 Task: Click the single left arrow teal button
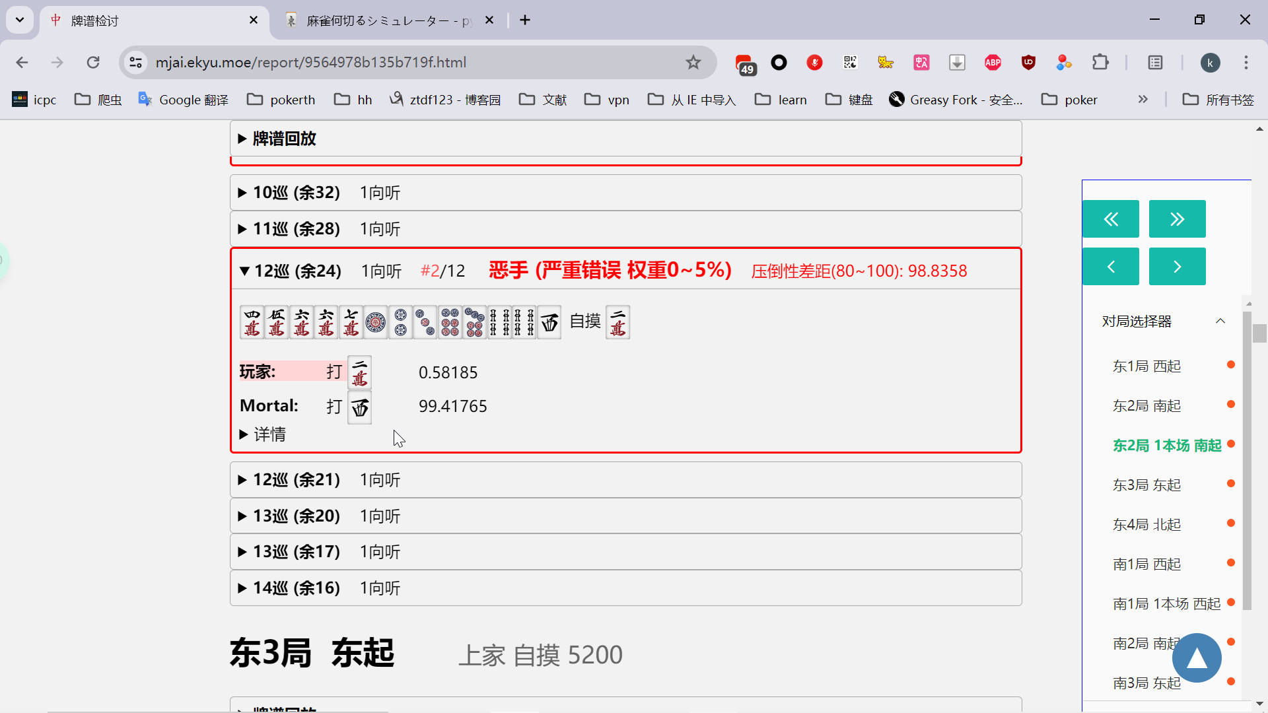(x=1110, y=267)
